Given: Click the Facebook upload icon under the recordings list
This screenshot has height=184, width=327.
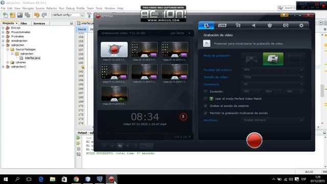Looking at the screenshot, I should pyautogui.click(x=136, y=146).
